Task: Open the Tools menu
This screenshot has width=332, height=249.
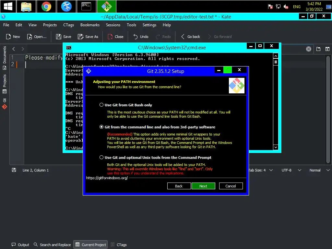Action: pyautogui.click(x=131, y=25)
